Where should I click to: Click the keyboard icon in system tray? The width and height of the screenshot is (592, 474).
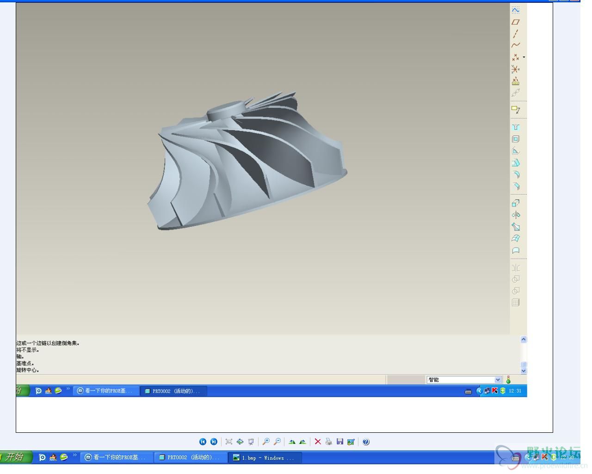pos(515,458)
